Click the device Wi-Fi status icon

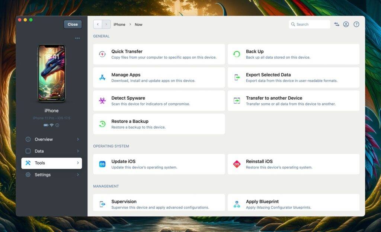click(51, 125)
